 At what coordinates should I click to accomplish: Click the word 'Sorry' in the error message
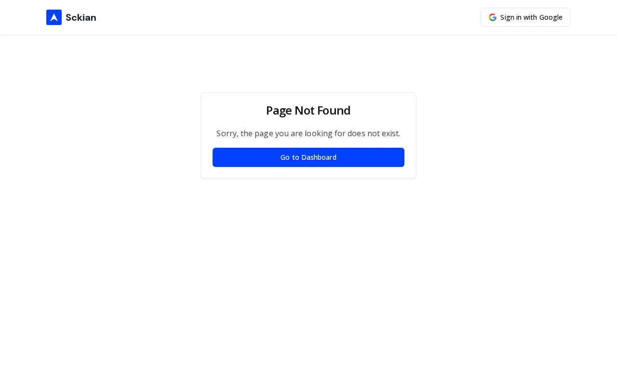pos(227,133)
